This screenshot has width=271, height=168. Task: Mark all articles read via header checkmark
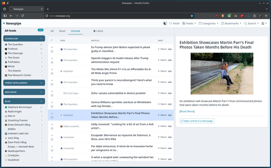[52, 40]
